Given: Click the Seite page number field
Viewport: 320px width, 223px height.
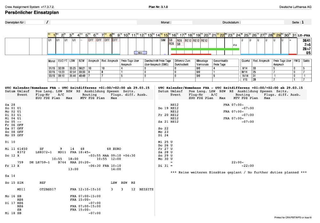Looking at the screenshot, I should tap(302, 23).
